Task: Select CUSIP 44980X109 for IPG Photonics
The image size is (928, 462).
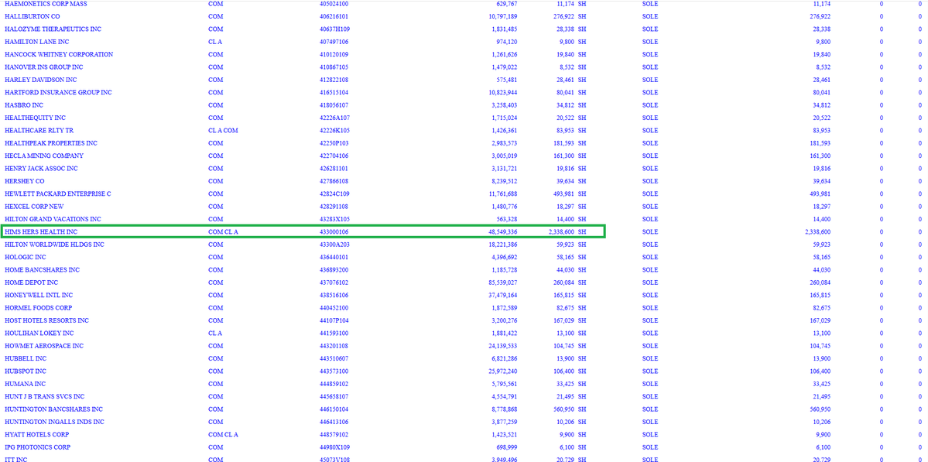Action: point(334,448)
